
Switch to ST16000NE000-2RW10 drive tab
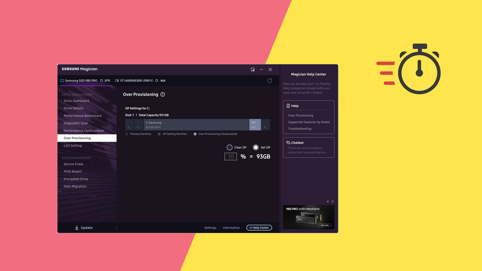pos(136,81)
